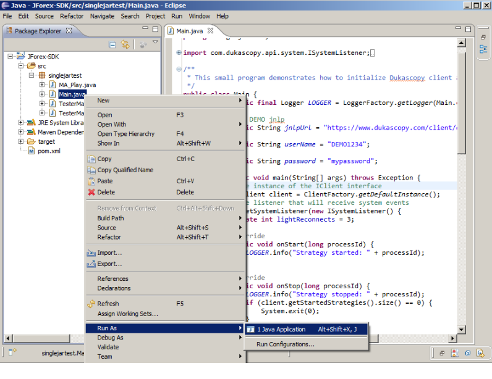Close the Main.java editor tab

coord(211,31)
